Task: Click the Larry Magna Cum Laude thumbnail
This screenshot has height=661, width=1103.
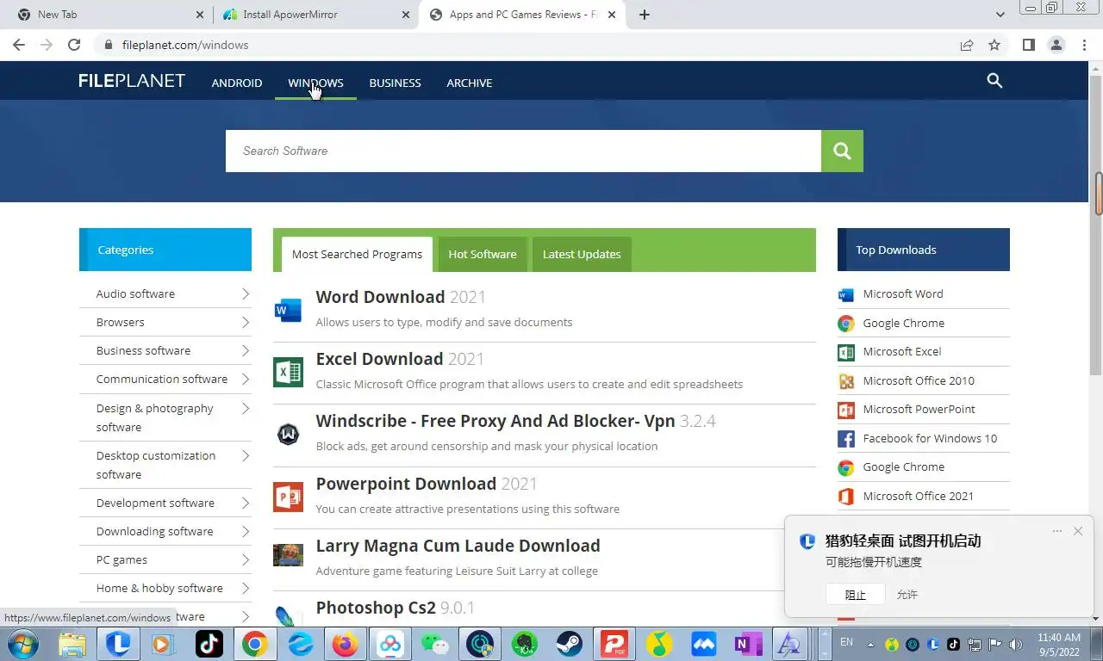Action: point(288,555)
